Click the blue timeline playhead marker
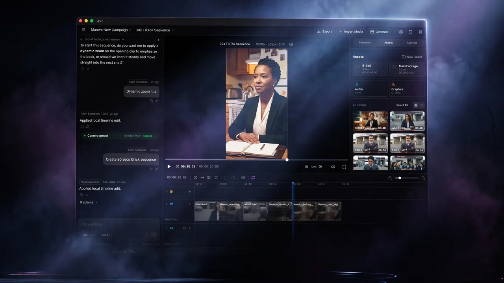Image resolution: width=504 pixels, height=283 pixels. pos(293,183)
